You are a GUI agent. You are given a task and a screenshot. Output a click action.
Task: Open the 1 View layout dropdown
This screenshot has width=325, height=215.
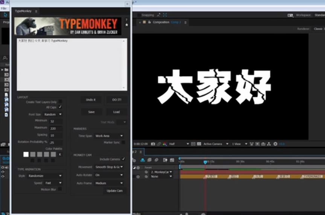click(240, 144)
